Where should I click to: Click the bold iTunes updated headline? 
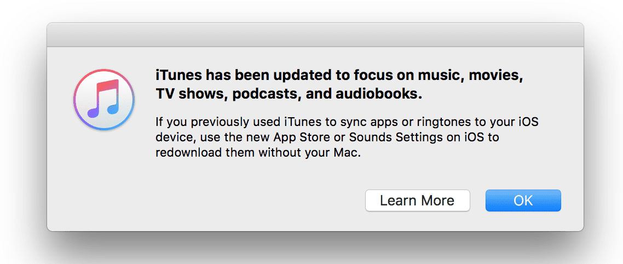339,85
